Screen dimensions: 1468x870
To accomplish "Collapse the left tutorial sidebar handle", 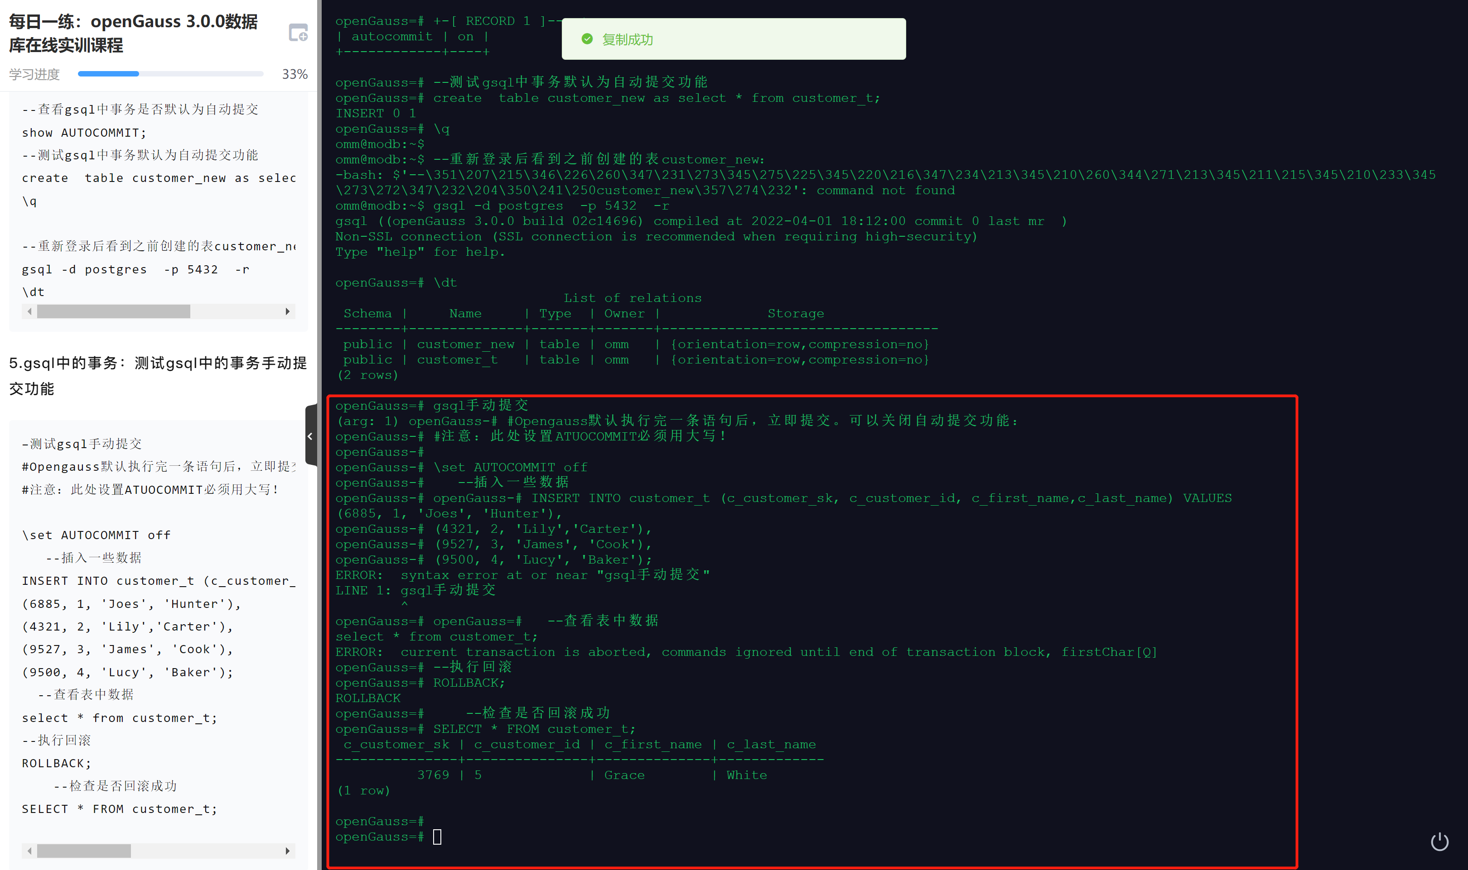I will coord(310,436).
